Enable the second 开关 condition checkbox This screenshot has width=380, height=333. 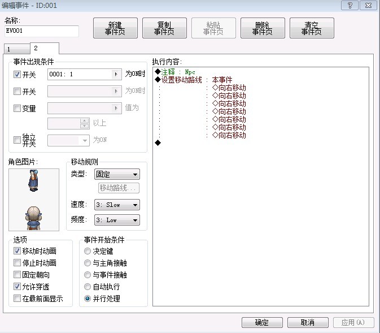(x=17, y=91)
